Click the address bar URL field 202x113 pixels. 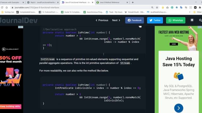pos(82,8)
